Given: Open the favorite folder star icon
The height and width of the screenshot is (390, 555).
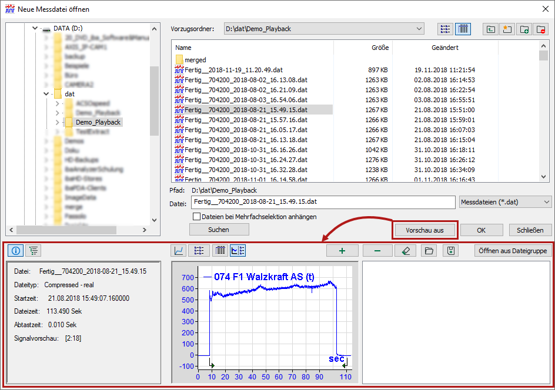Looking at the screenshot, I should 507,29.
